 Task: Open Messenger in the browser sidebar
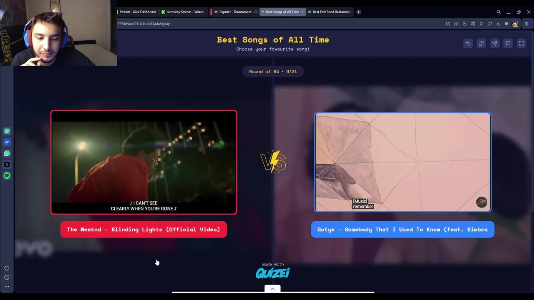(x=7, y=142)
